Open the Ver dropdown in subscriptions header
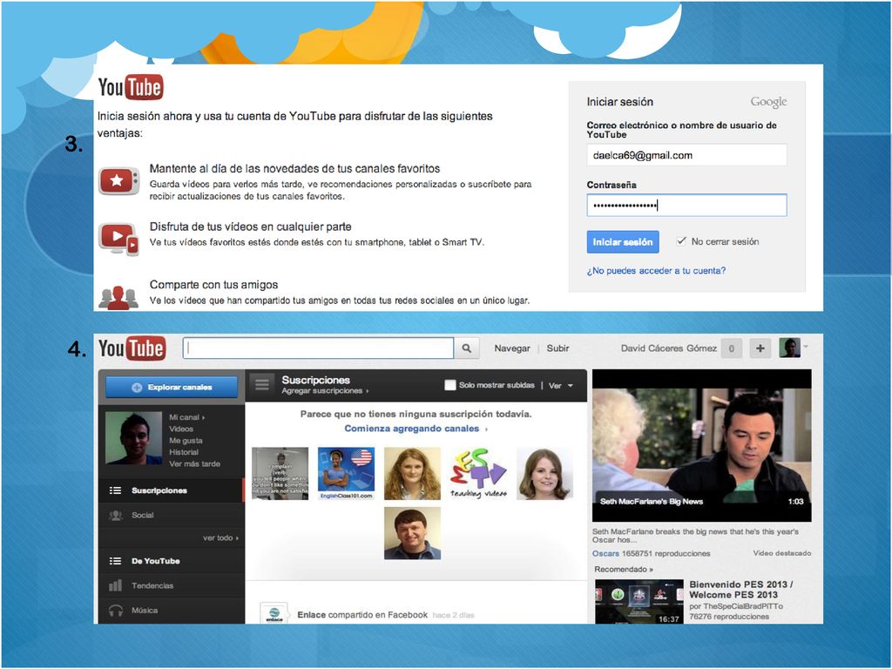 [560, 386]
